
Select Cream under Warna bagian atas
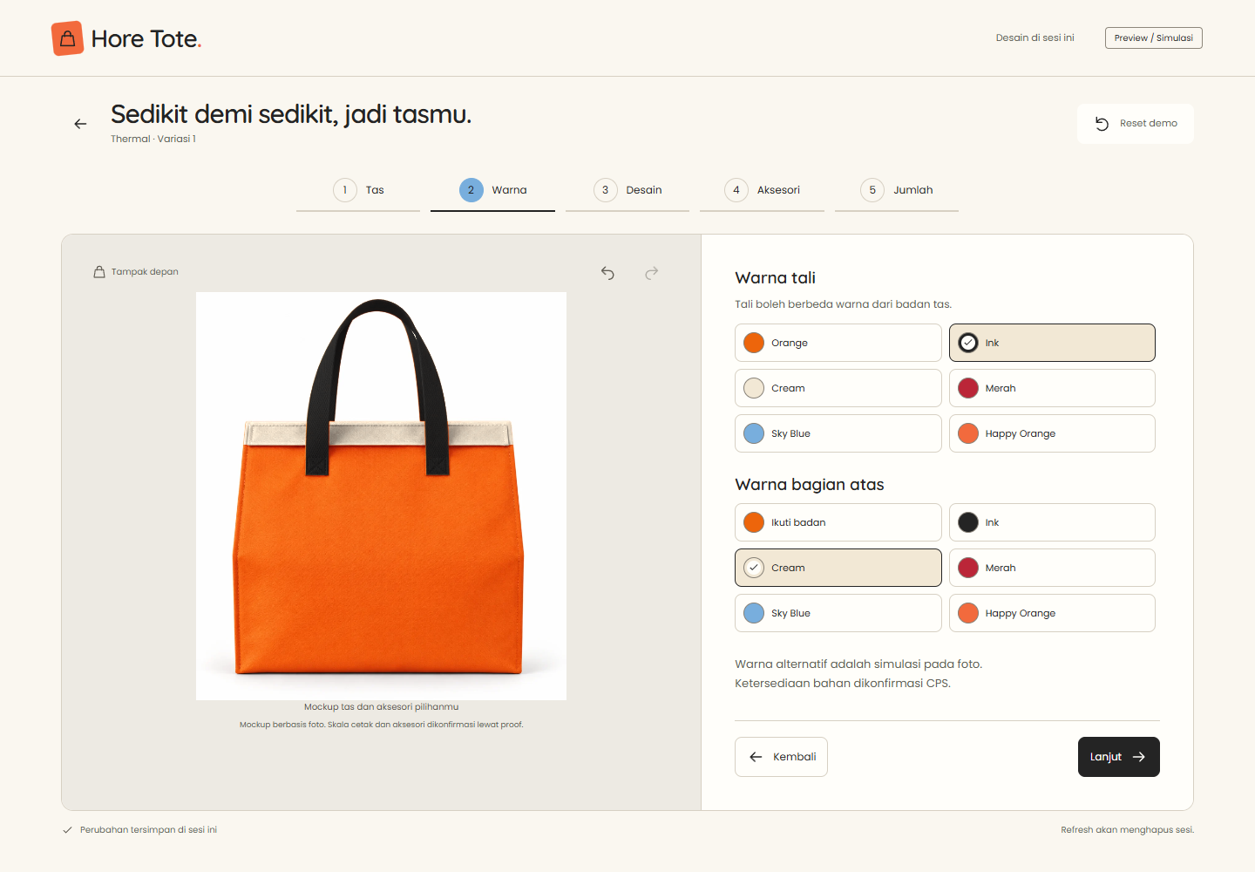[x=838, y=568]
